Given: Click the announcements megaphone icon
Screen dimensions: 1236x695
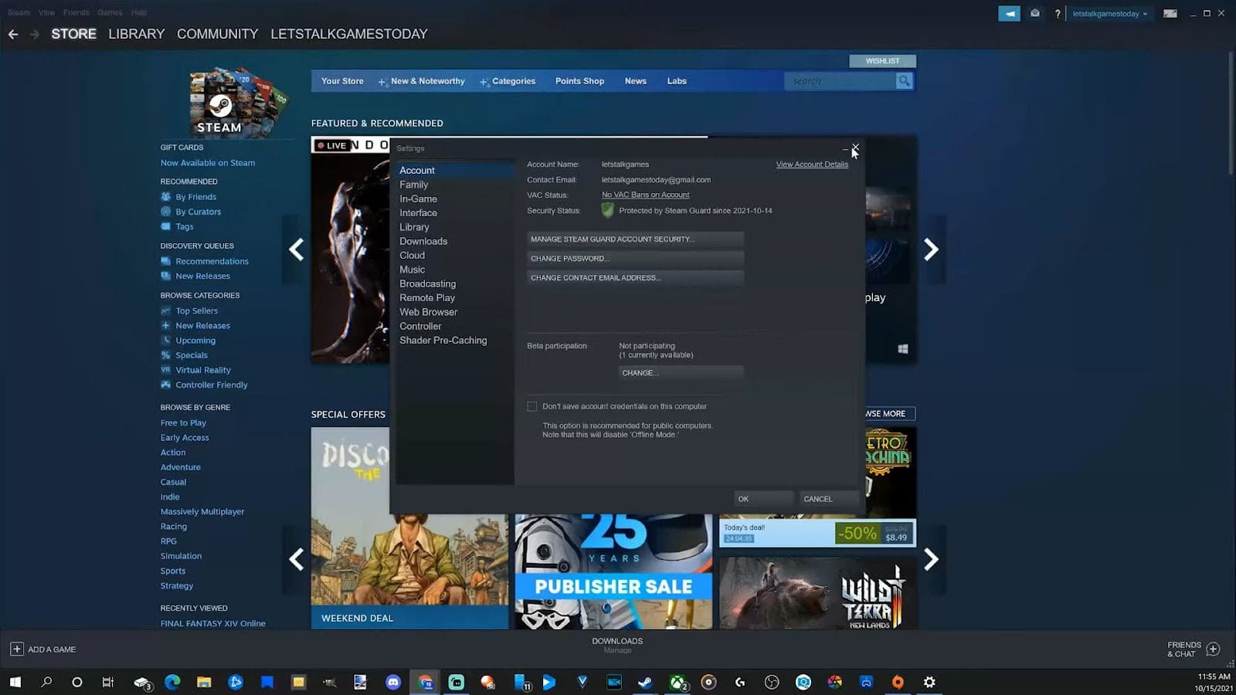Looking at the screenshot, I should 1009,13.
